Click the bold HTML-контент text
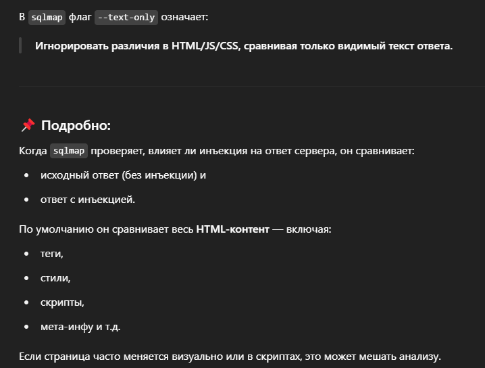Viewport: 485px width, 368px height. (x=232, y=229)
